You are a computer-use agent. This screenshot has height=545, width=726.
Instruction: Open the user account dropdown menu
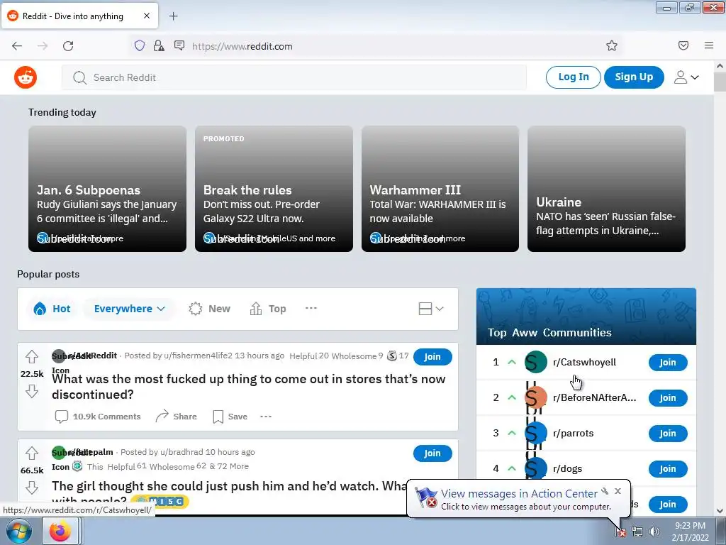point(686,77)
